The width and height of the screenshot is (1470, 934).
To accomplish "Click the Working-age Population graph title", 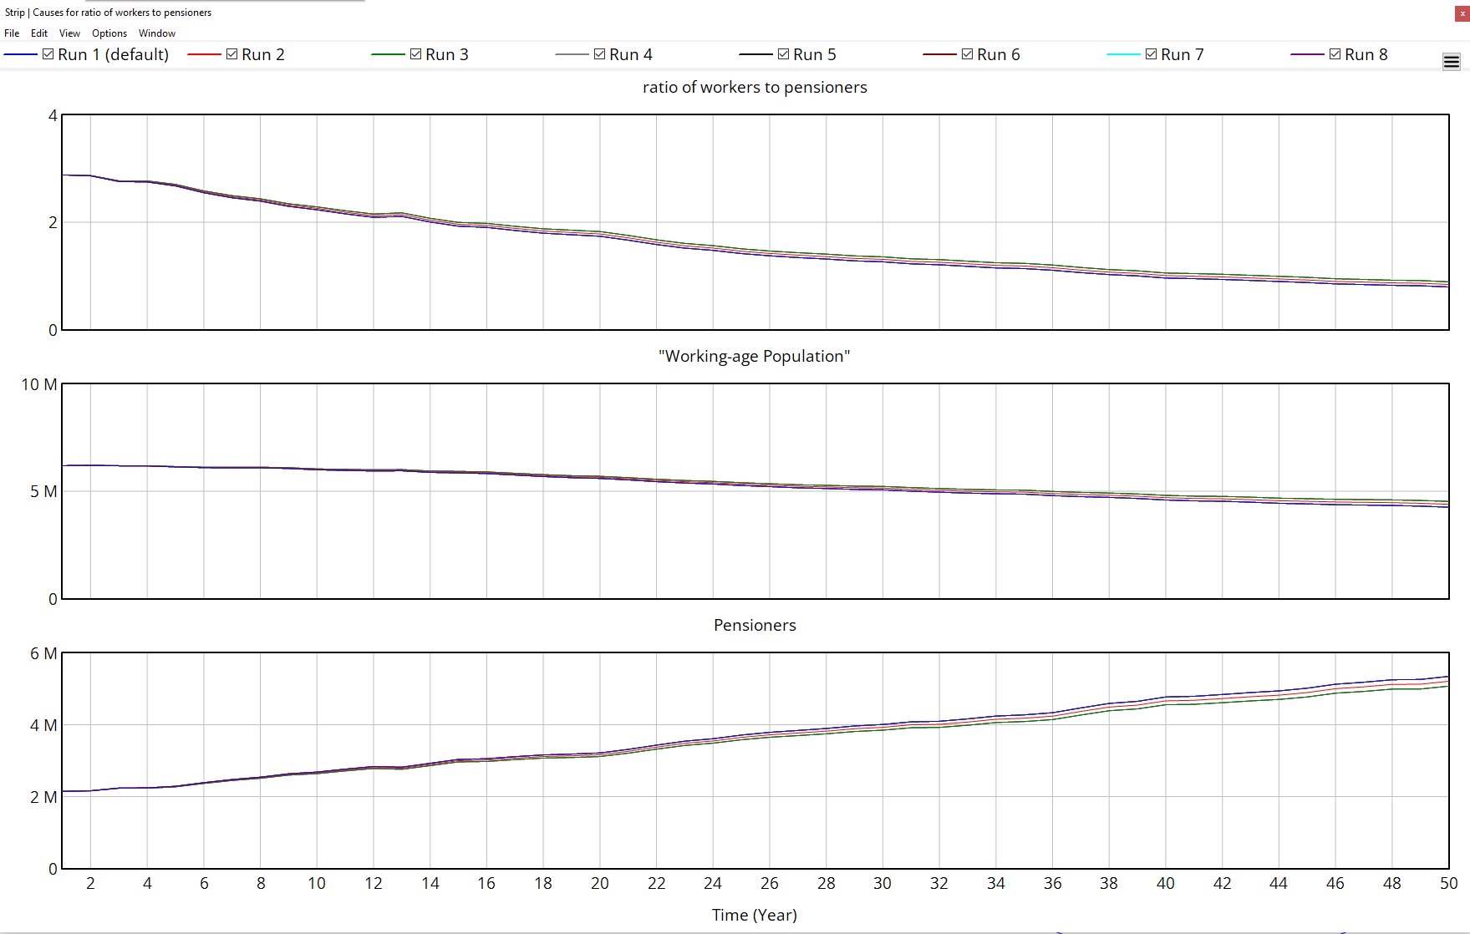I will (x=754, y=356).
